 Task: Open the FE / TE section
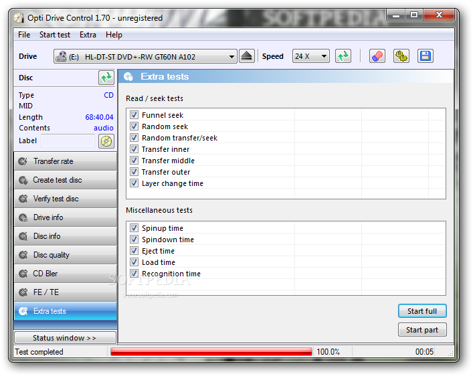(x=66, y=292)
